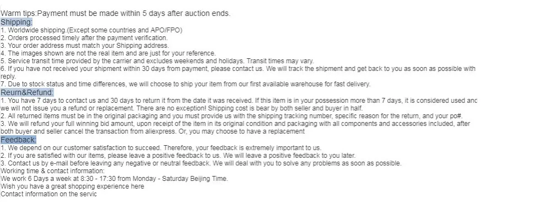Click the highlighted Feedback: heading
This screenshot has height=204, width=551.
pyautogui.click(x=18, y=140)
